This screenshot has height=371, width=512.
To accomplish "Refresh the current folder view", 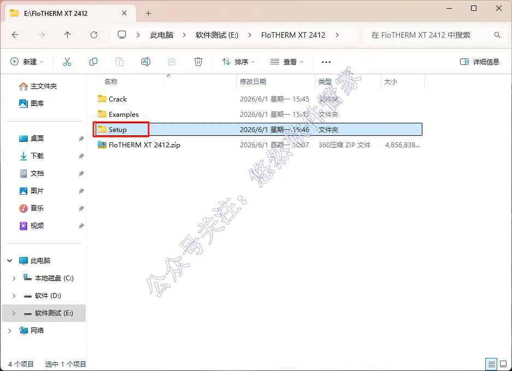I will click(x=94, y=35).
